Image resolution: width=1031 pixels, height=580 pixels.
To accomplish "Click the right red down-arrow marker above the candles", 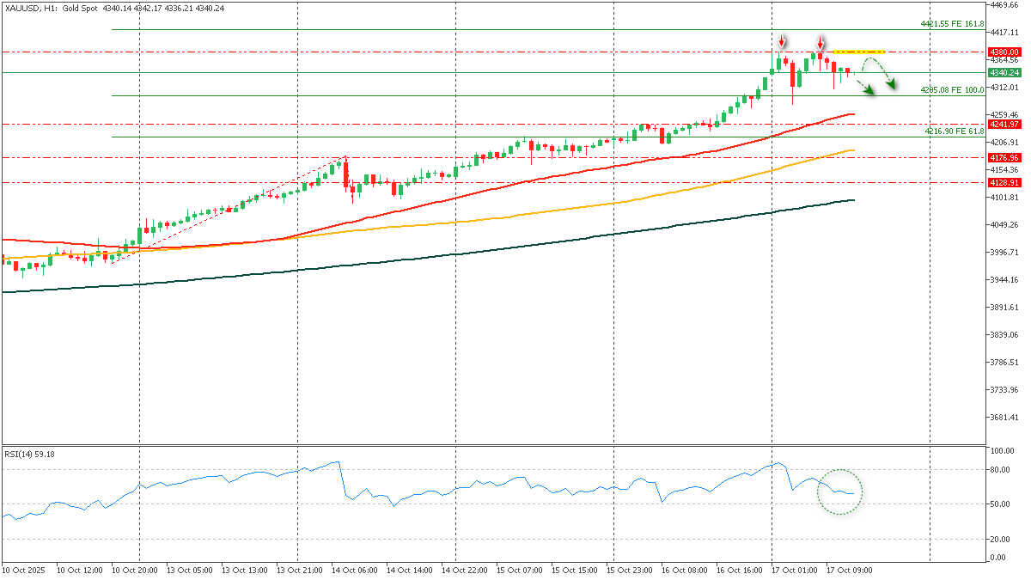I will coord(821,42).
